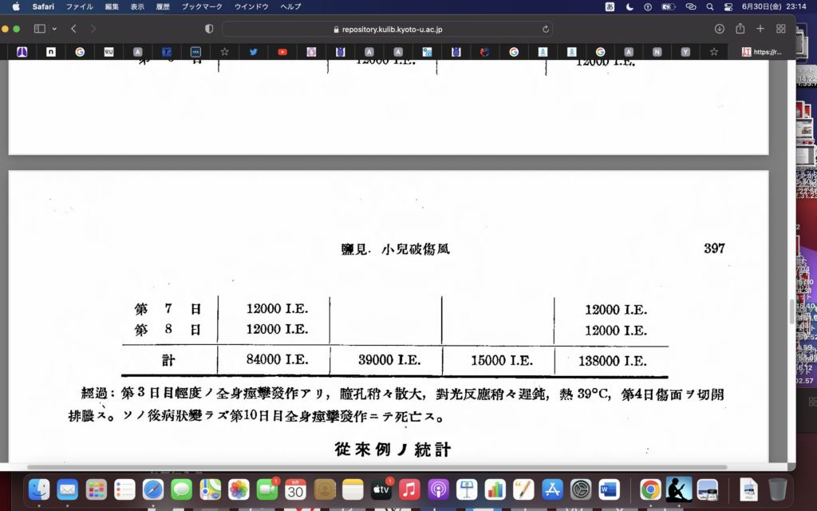Open the sidebar options dropdown arrow
817x511 pixels.
tap(54, 29)
